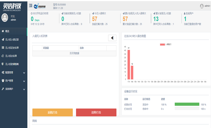Click the 配置管理 gears icon
Image resolution: width=211 pixels, height=128 pixels.
pyautogui.click(x=3, y=73)
